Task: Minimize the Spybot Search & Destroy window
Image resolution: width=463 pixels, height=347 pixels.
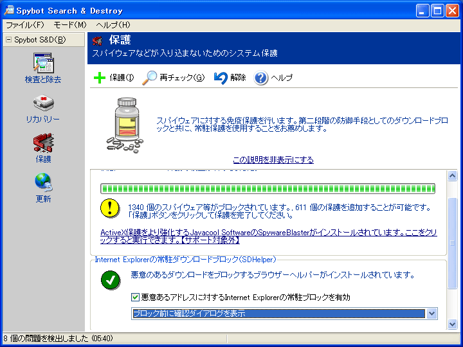Action: [x=422, y=11]
